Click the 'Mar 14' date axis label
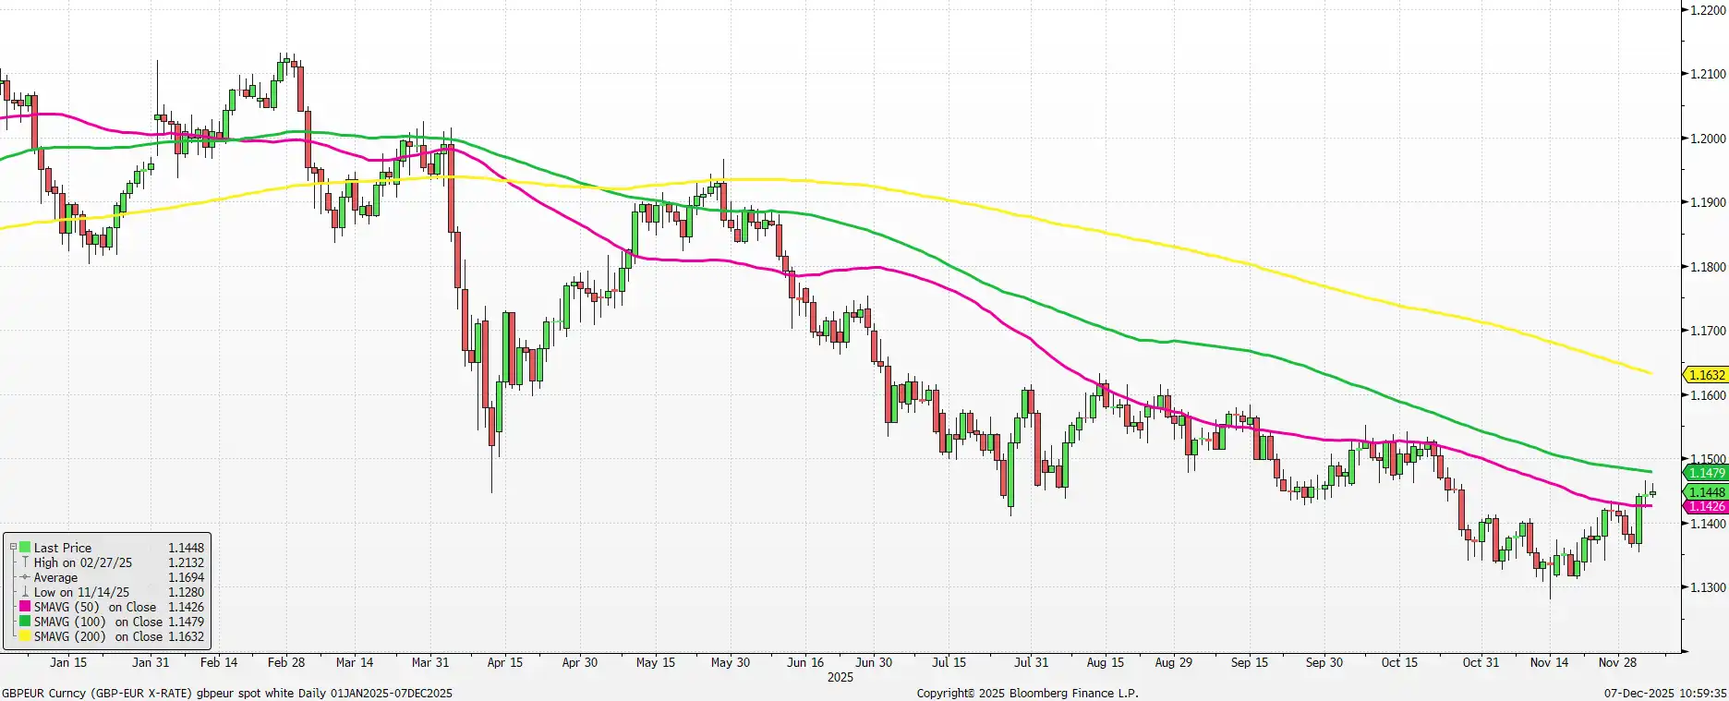The height and width of the screenshot is (701, 1729). click(x=355, y=662)
